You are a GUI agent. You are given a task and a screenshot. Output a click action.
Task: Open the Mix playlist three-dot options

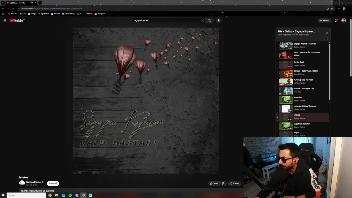[327, 39]
